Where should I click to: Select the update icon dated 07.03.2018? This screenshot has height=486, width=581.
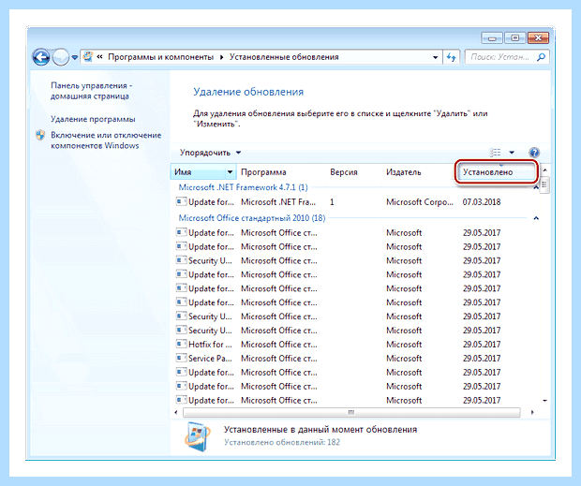[x=181, y=201]
